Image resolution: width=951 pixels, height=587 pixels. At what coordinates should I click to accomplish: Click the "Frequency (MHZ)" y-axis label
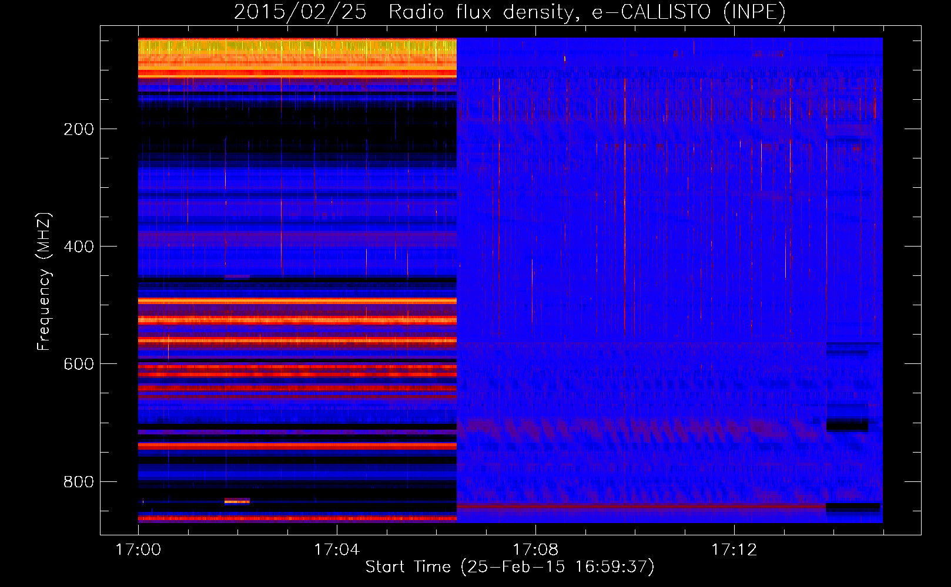click(x=44, y=282)
